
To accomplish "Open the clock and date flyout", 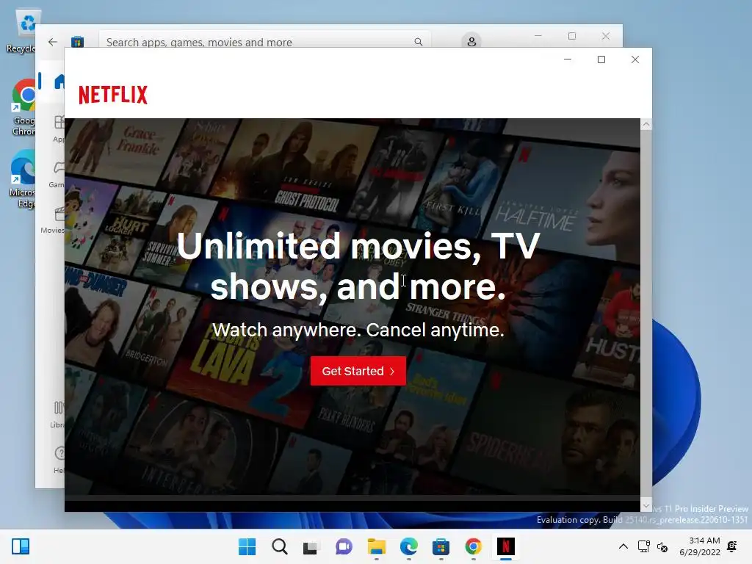I will tap(700, 546).
